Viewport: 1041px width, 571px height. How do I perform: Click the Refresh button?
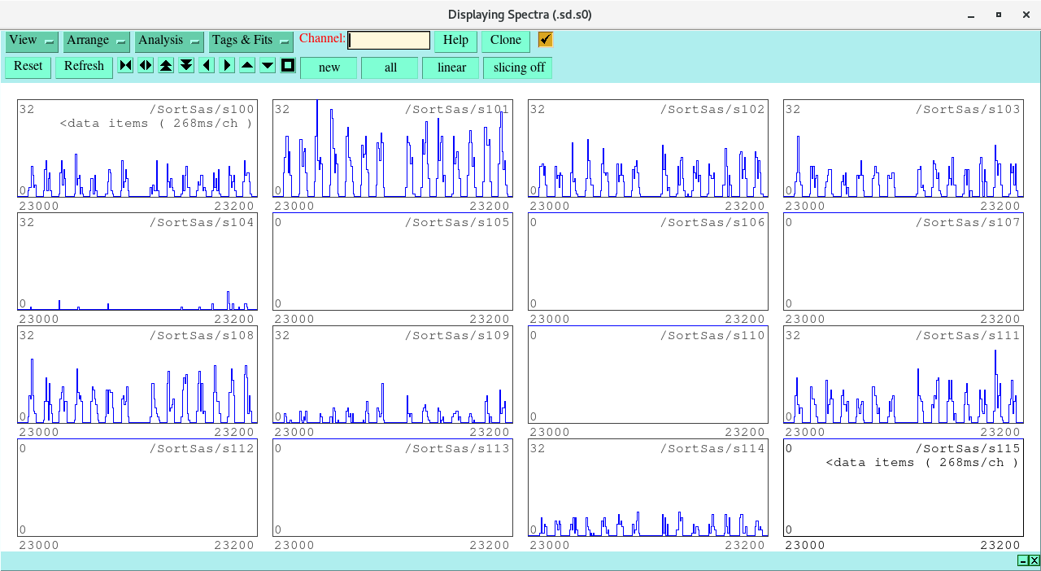click(84, 67)
